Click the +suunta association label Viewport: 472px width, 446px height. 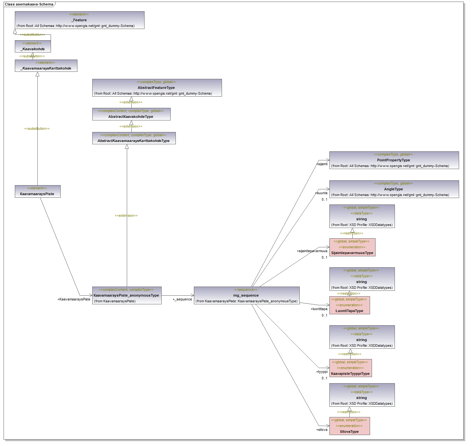(321, 193)
